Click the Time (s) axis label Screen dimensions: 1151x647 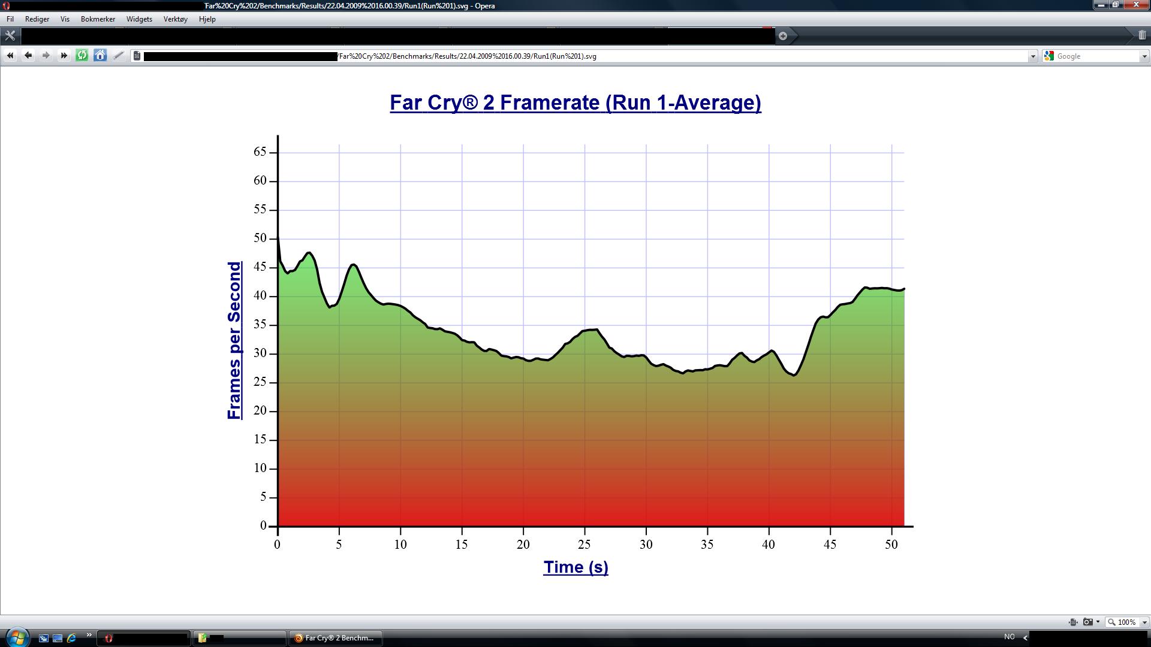[x=575, y=567]
